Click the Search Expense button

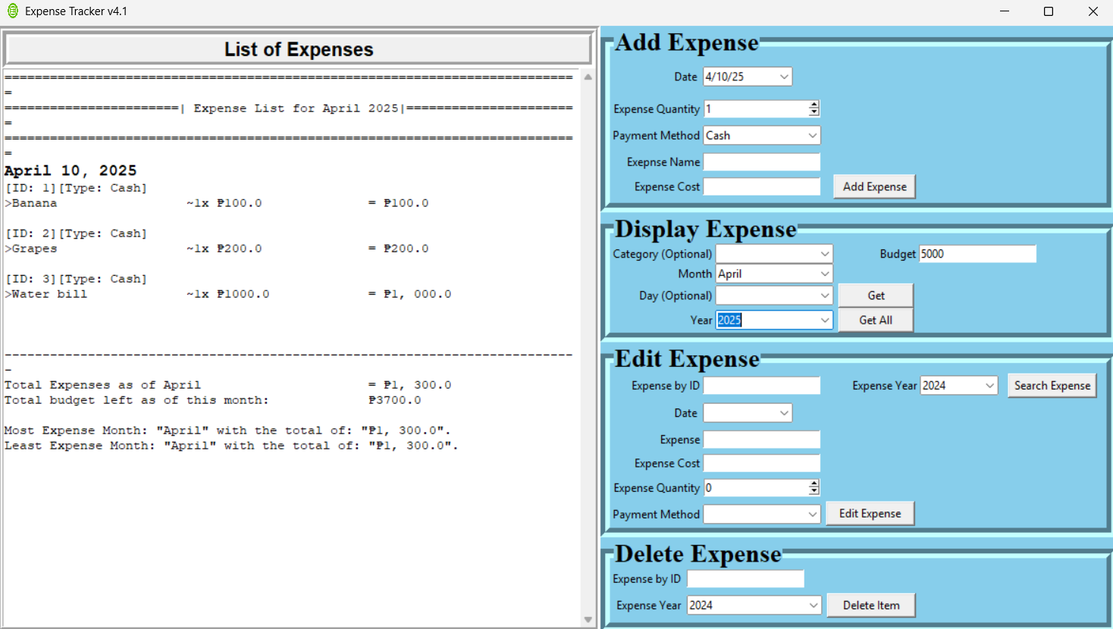pyautogui.click(x=1052, y=386)
